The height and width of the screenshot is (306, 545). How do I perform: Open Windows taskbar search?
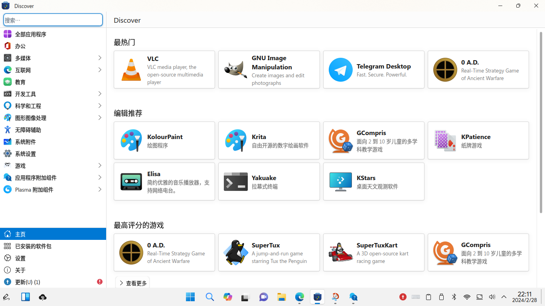tap(210, 297)
